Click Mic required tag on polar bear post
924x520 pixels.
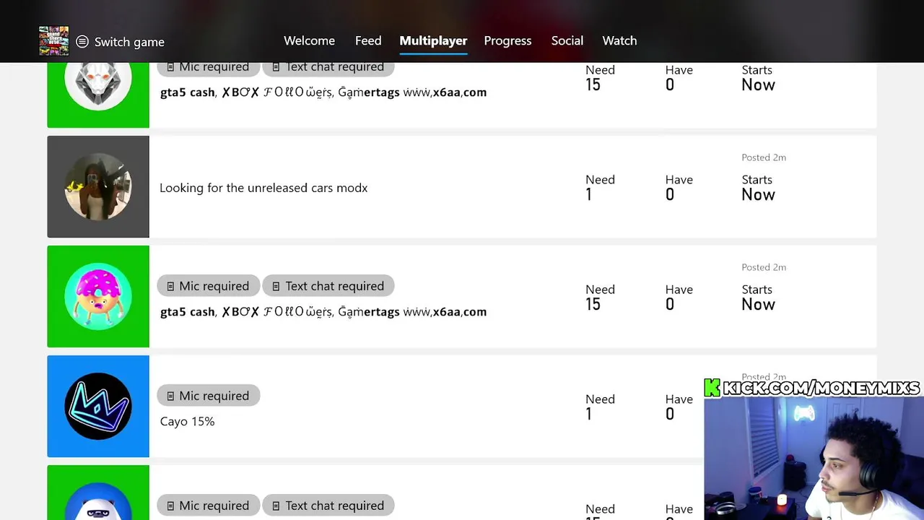208,506
